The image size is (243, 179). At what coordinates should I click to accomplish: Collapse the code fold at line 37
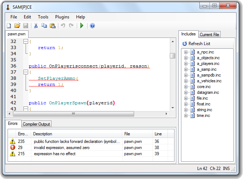[26, 72]
